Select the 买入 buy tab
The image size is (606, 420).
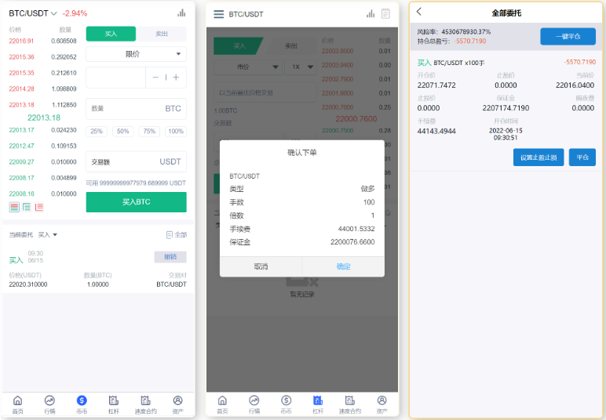click(x=111, y=34)
